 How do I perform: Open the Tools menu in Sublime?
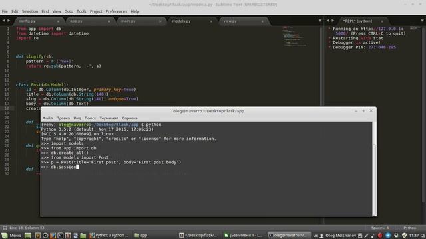[81, 11]
